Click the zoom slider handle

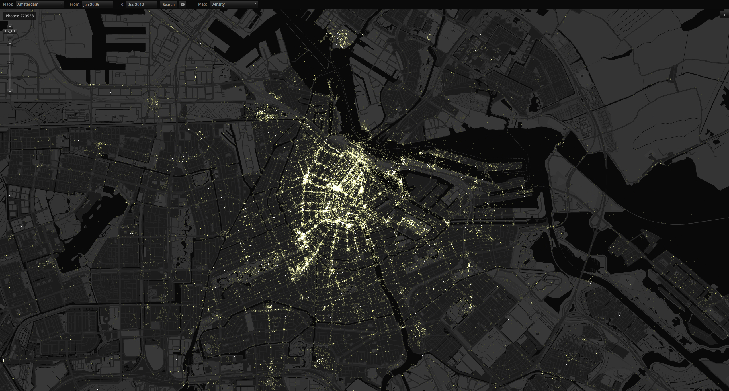[x=10, y=62]
